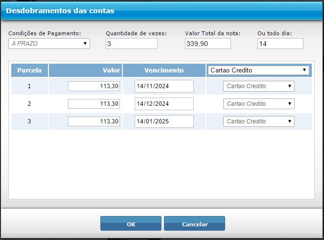The image size is (324, 240).
Task: Open payment method dropdown for parcela 1
Action: (x=258, y=86)
